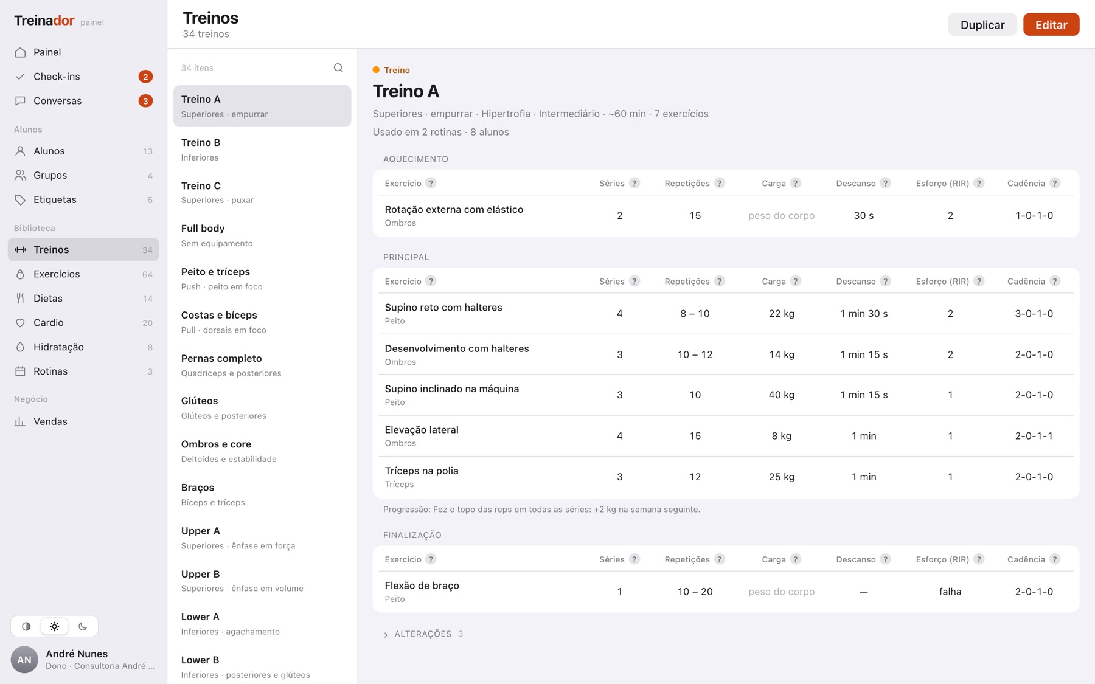Viewport: 1095px width, 684px height.
Task: Select Treino B in the workout list
Action: 262,150
